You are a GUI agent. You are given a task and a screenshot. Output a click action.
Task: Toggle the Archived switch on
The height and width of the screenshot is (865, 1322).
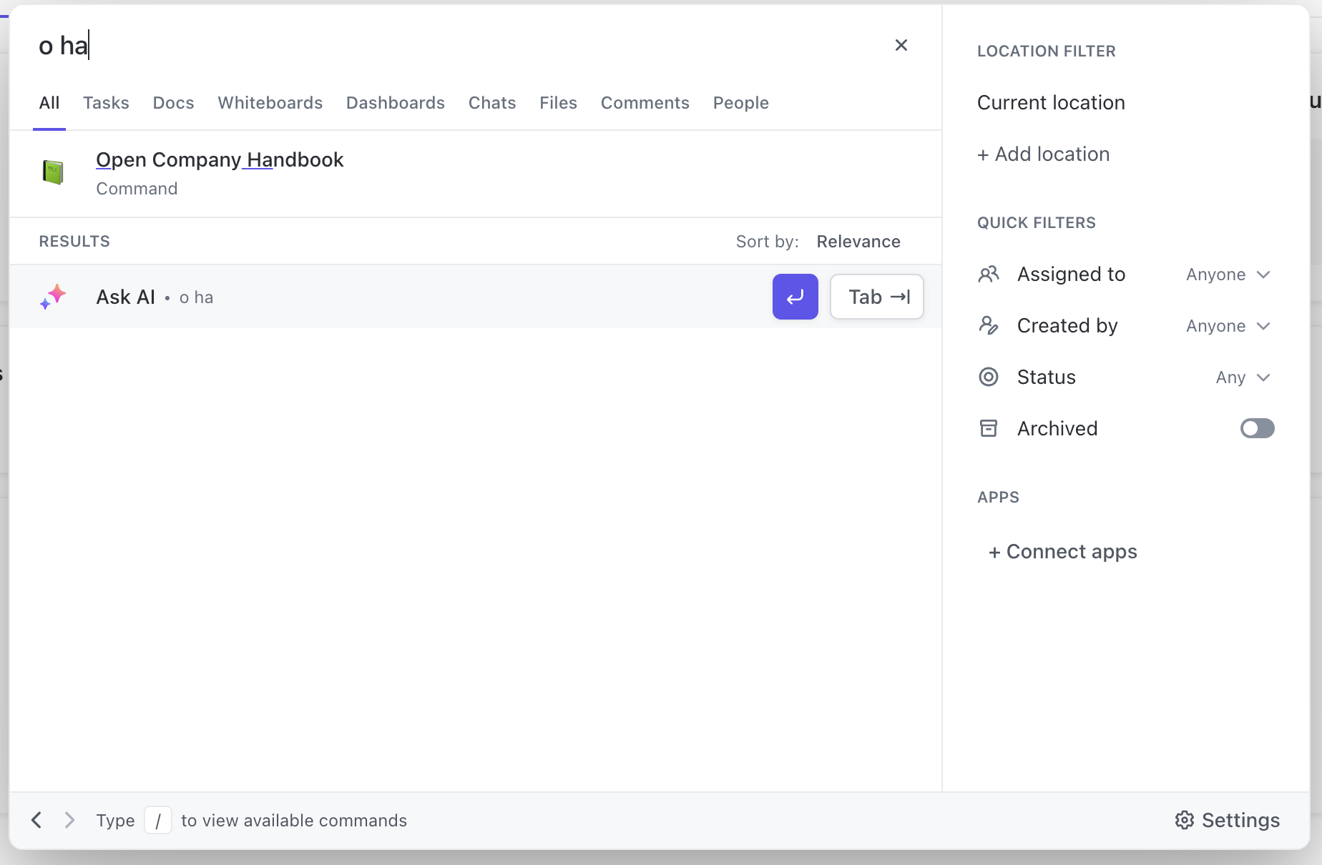(x=1257, y=428)
